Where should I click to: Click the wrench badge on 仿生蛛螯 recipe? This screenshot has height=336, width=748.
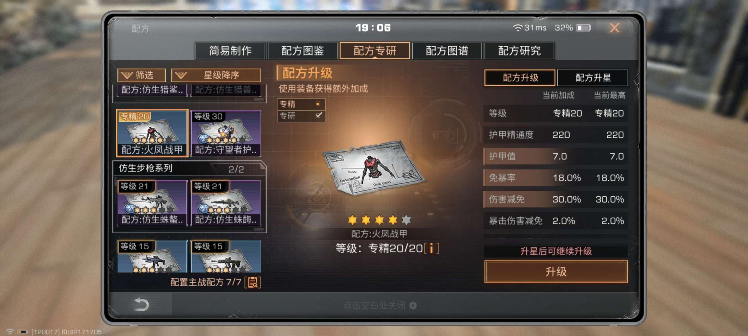[x=130, y=208]
